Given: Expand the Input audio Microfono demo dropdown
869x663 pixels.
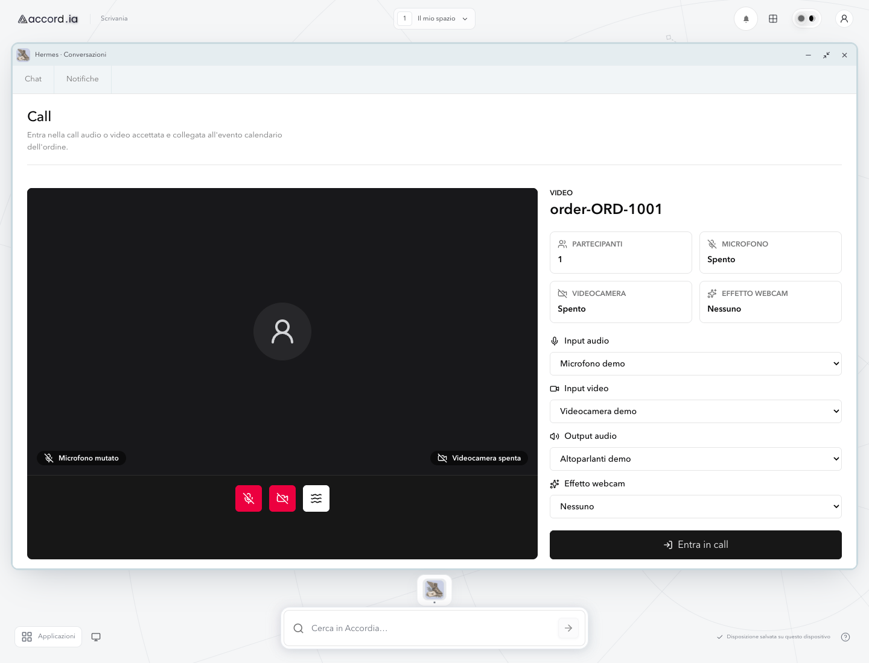Looking at the screenshot, I should (x=696, y=363).
